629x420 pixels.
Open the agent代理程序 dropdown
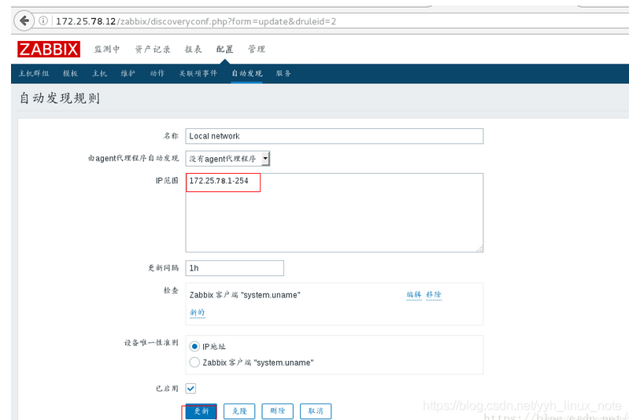pos(228,159)
